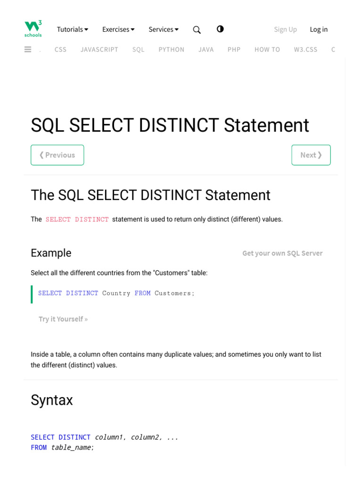This screenshot has width=362, height=483.
Task: Select the SQL tab
Action: pos(139,50)
